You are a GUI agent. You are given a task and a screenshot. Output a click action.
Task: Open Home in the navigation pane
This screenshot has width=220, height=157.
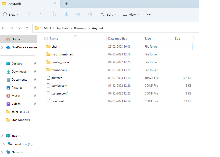(x=19, y=39)
